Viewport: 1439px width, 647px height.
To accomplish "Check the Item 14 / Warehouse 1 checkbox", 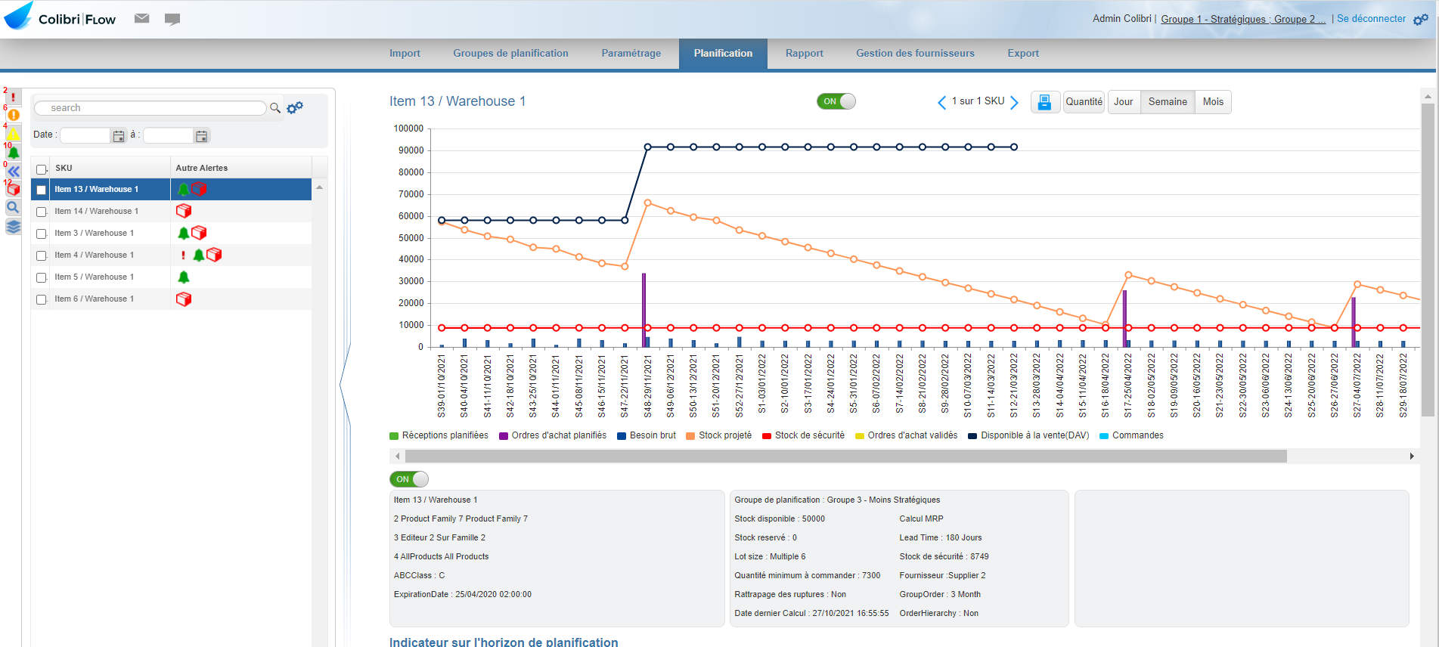I will pyautogui.click(x=42, y=212).
